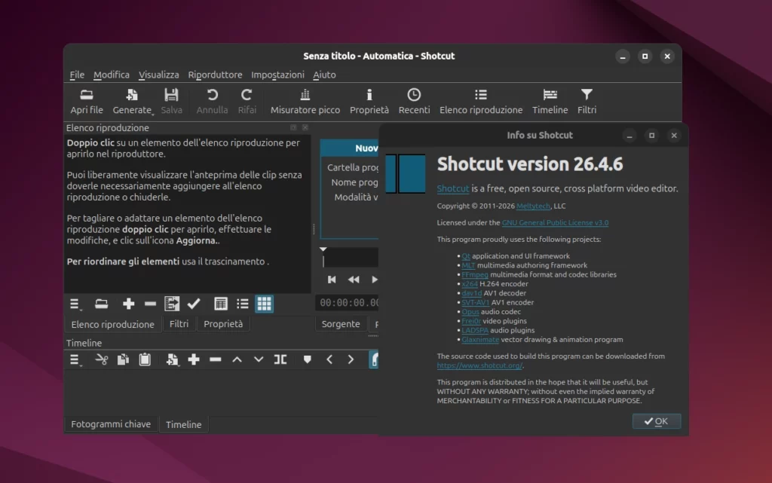Switch playlist to details view
772x483 pixels.
[221, 304]
